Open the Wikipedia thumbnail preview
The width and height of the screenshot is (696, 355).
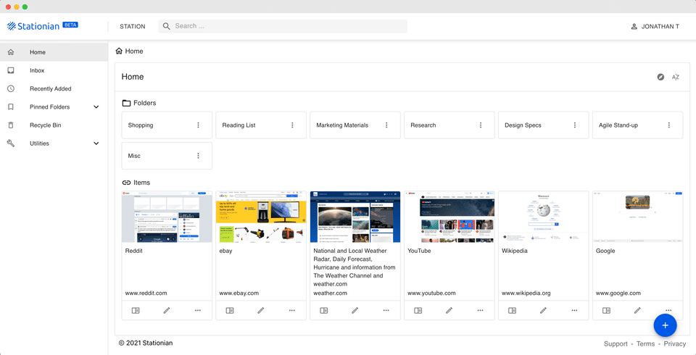coord(543,217)
